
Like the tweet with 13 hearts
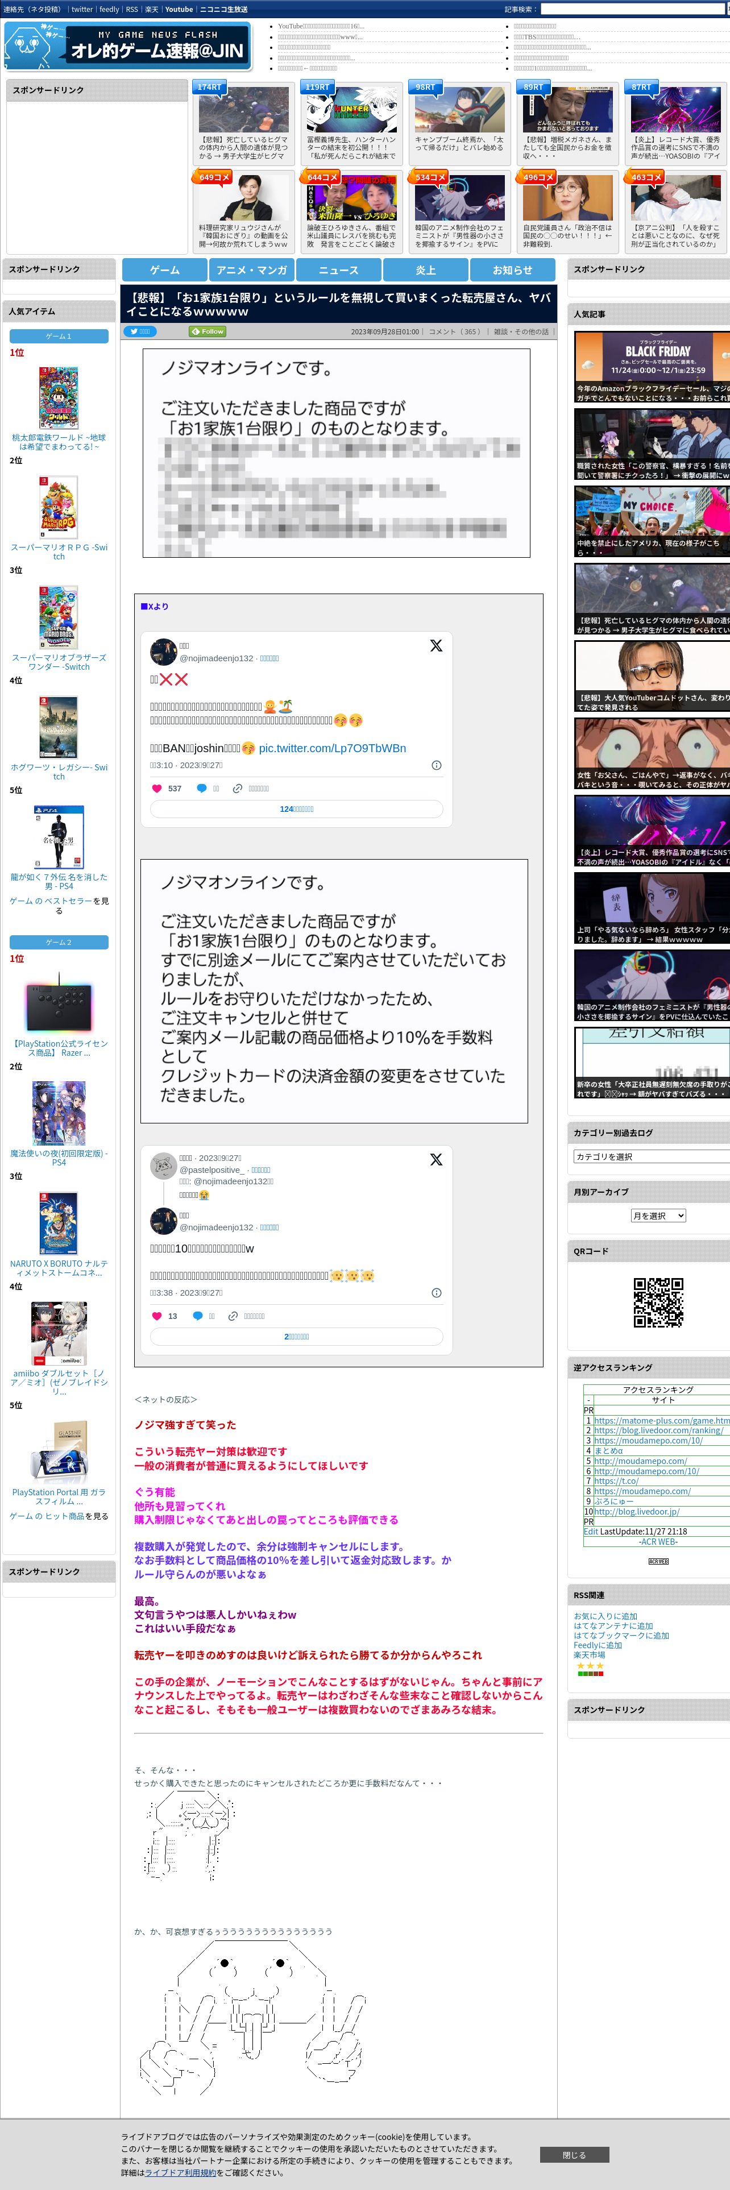point(156,1315)
